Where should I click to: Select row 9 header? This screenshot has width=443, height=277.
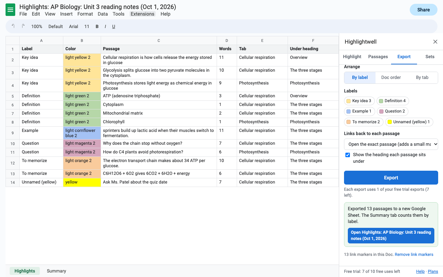pyautogui.click(x=12, y=133)
